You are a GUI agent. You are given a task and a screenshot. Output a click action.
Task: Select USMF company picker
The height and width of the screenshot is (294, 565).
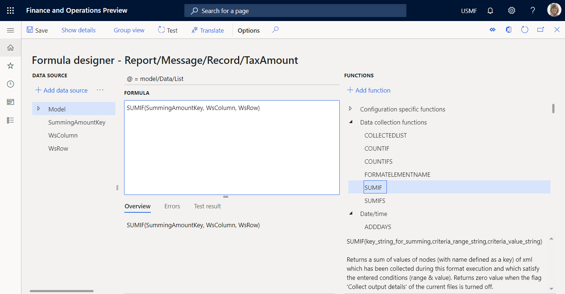pyautogui.click(x=469, y=11)
